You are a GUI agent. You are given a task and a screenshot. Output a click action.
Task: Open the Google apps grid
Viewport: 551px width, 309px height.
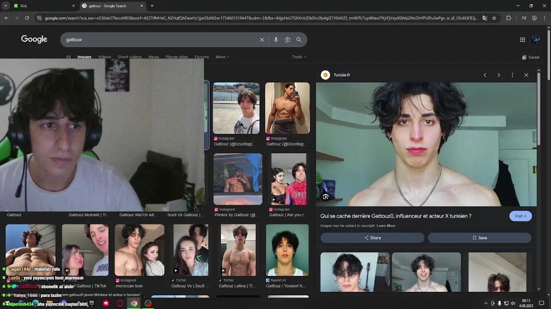[522, 39]
